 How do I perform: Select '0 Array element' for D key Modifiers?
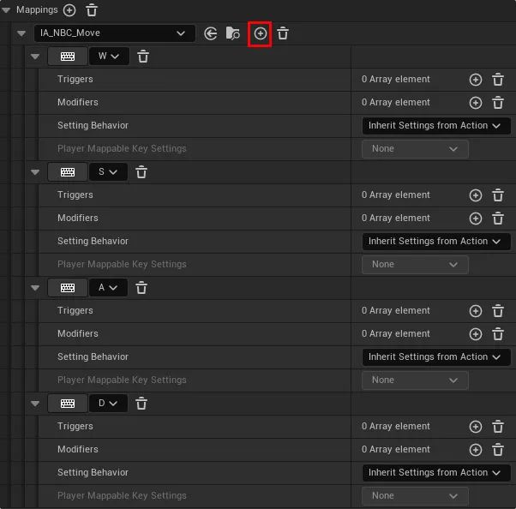point(395,450)
